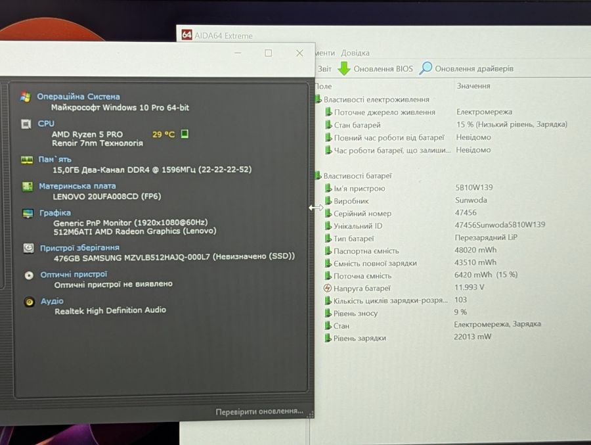The height and width of the screenshot is (445, 591).
Task: Select the motherboard icon beside Материнська плата
Action: click(x=27, y=187)
